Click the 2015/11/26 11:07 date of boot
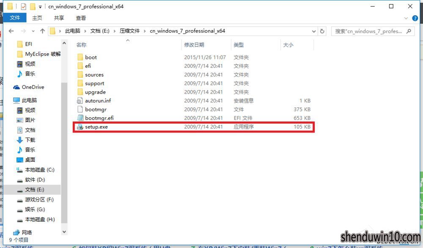Image resolution: width=423 pixels, height=248 pixels. point(205,57)
